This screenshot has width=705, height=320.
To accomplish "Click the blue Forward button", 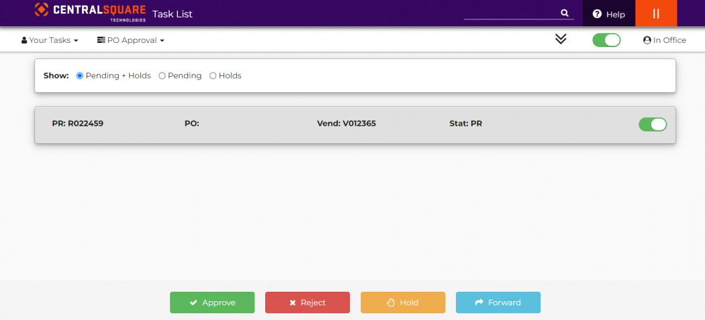I will pos(498,303).
